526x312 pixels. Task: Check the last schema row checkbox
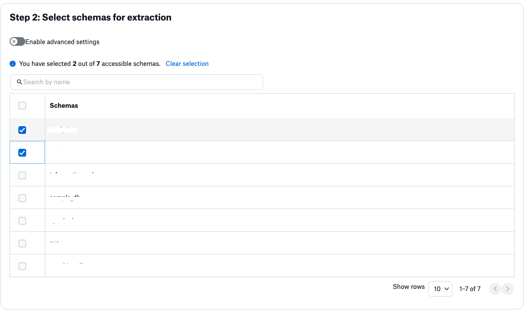click(x=22, y=266)
